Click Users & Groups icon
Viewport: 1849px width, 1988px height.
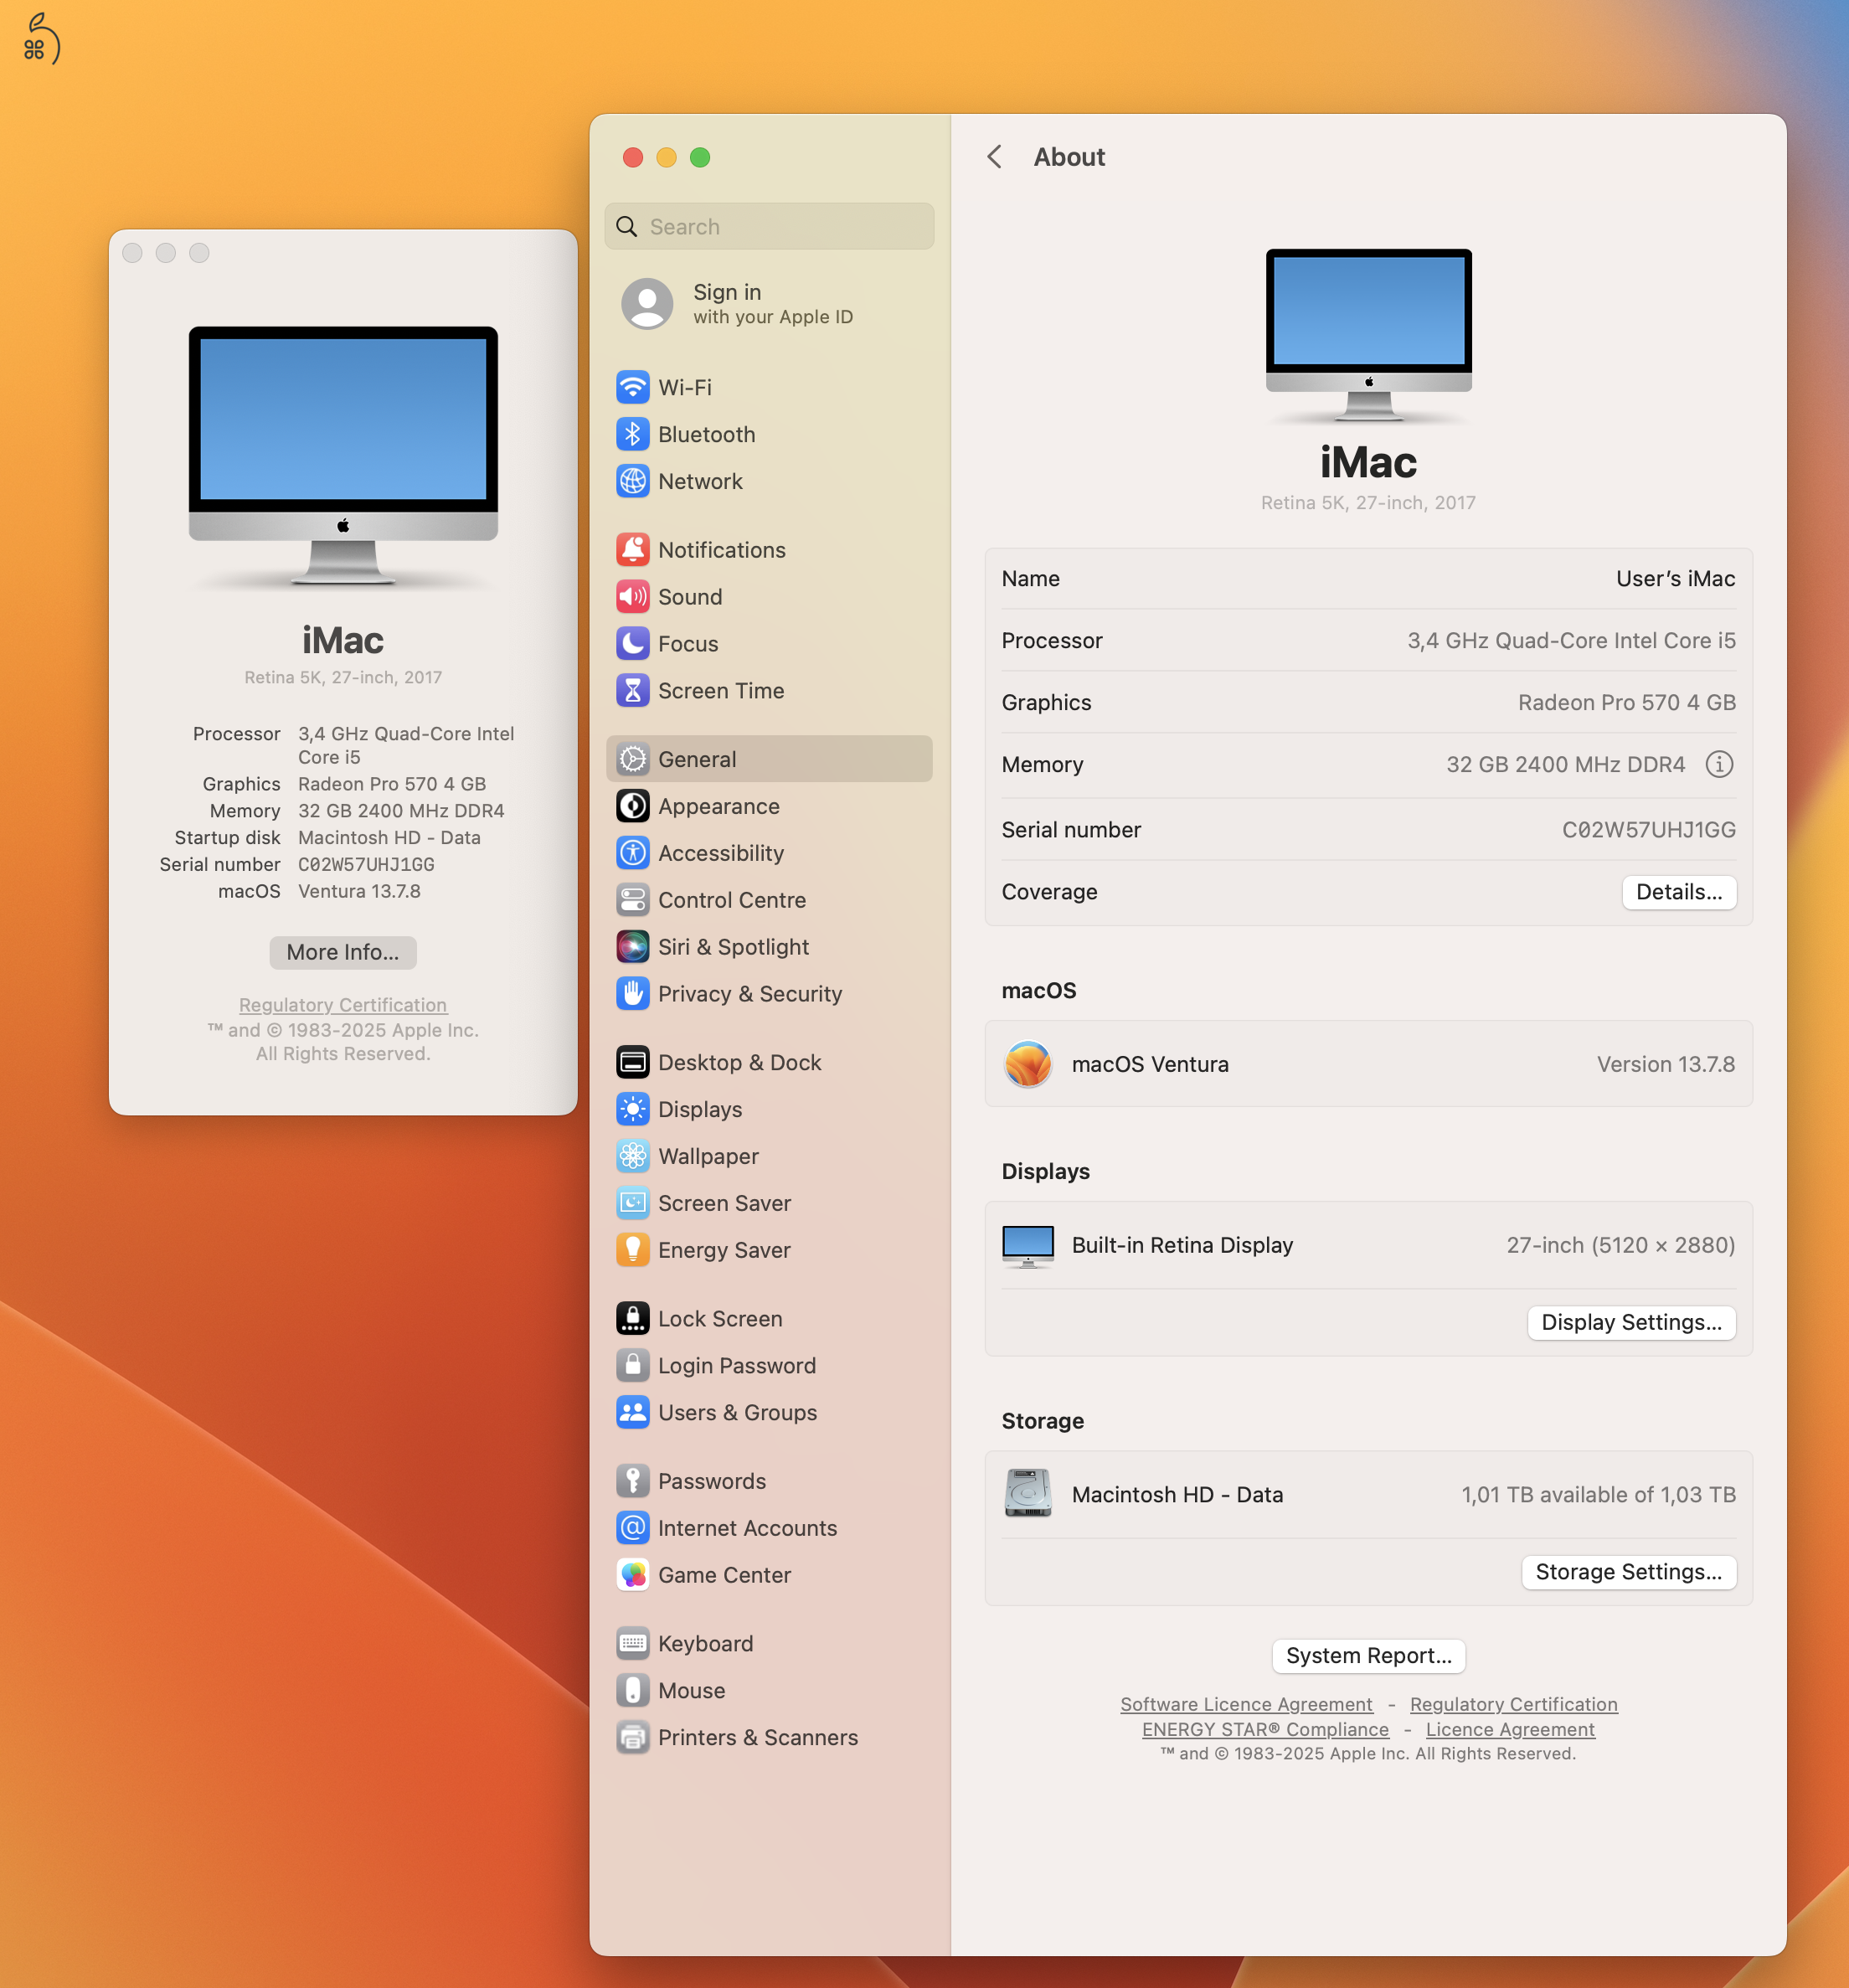pos(632,1412)
